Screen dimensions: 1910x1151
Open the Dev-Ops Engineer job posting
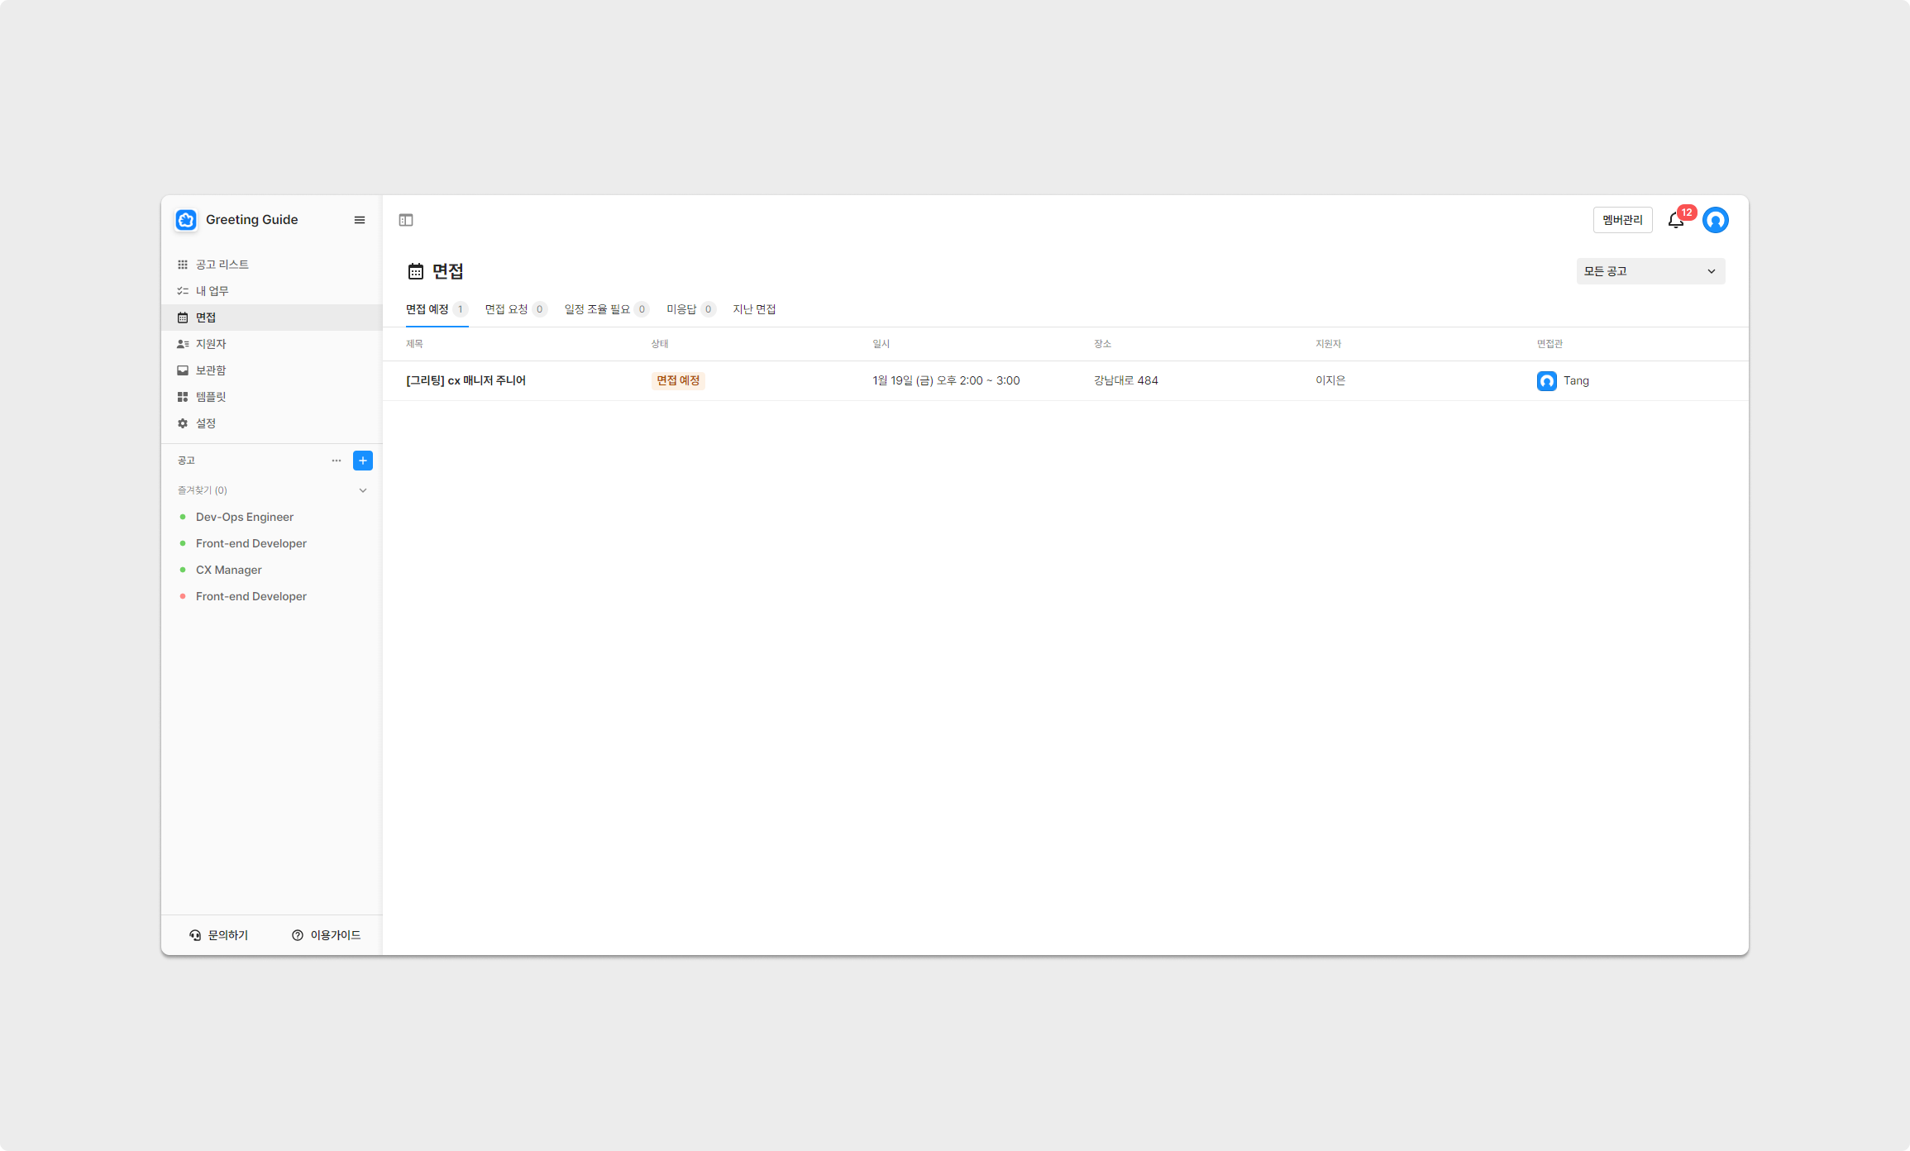click(x=244, y=517)
